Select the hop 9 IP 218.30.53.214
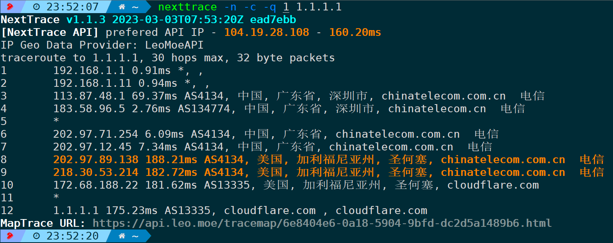 (96, 172)
